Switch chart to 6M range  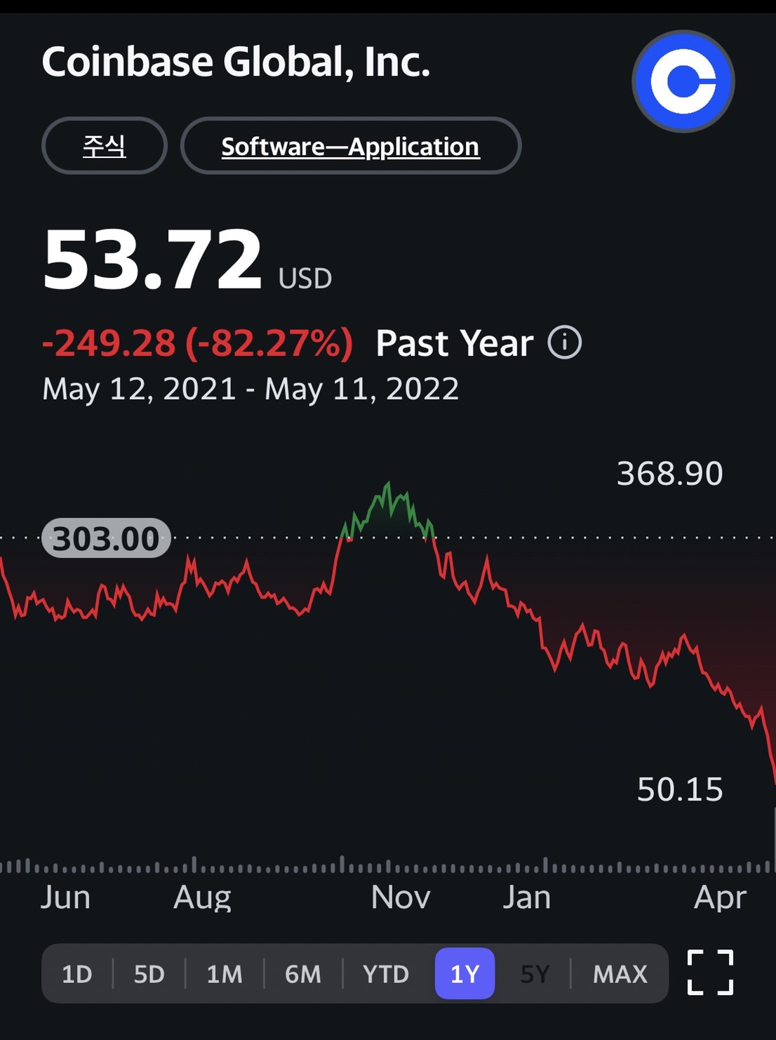pos(303,974)
